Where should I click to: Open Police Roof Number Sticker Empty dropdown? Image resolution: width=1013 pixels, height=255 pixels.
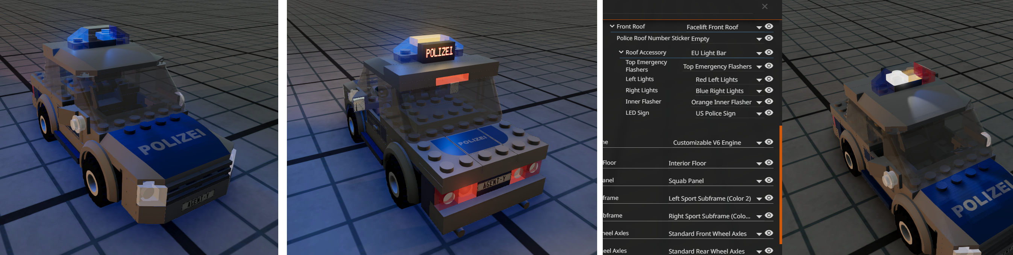(x=726, y=39)
